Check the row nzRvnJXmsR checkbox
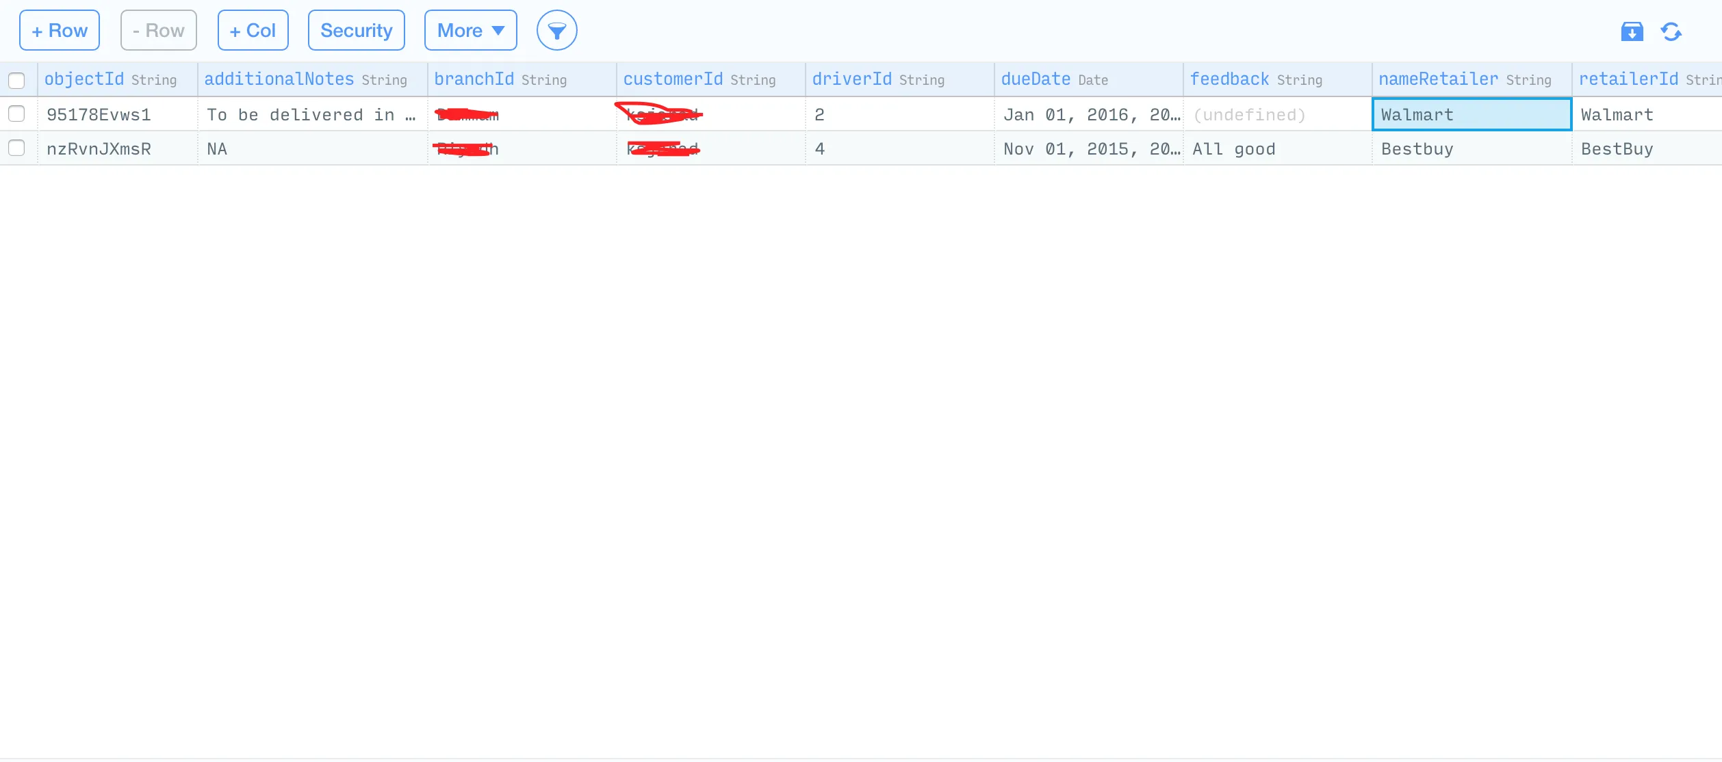1722x762 pixels. 16,148
